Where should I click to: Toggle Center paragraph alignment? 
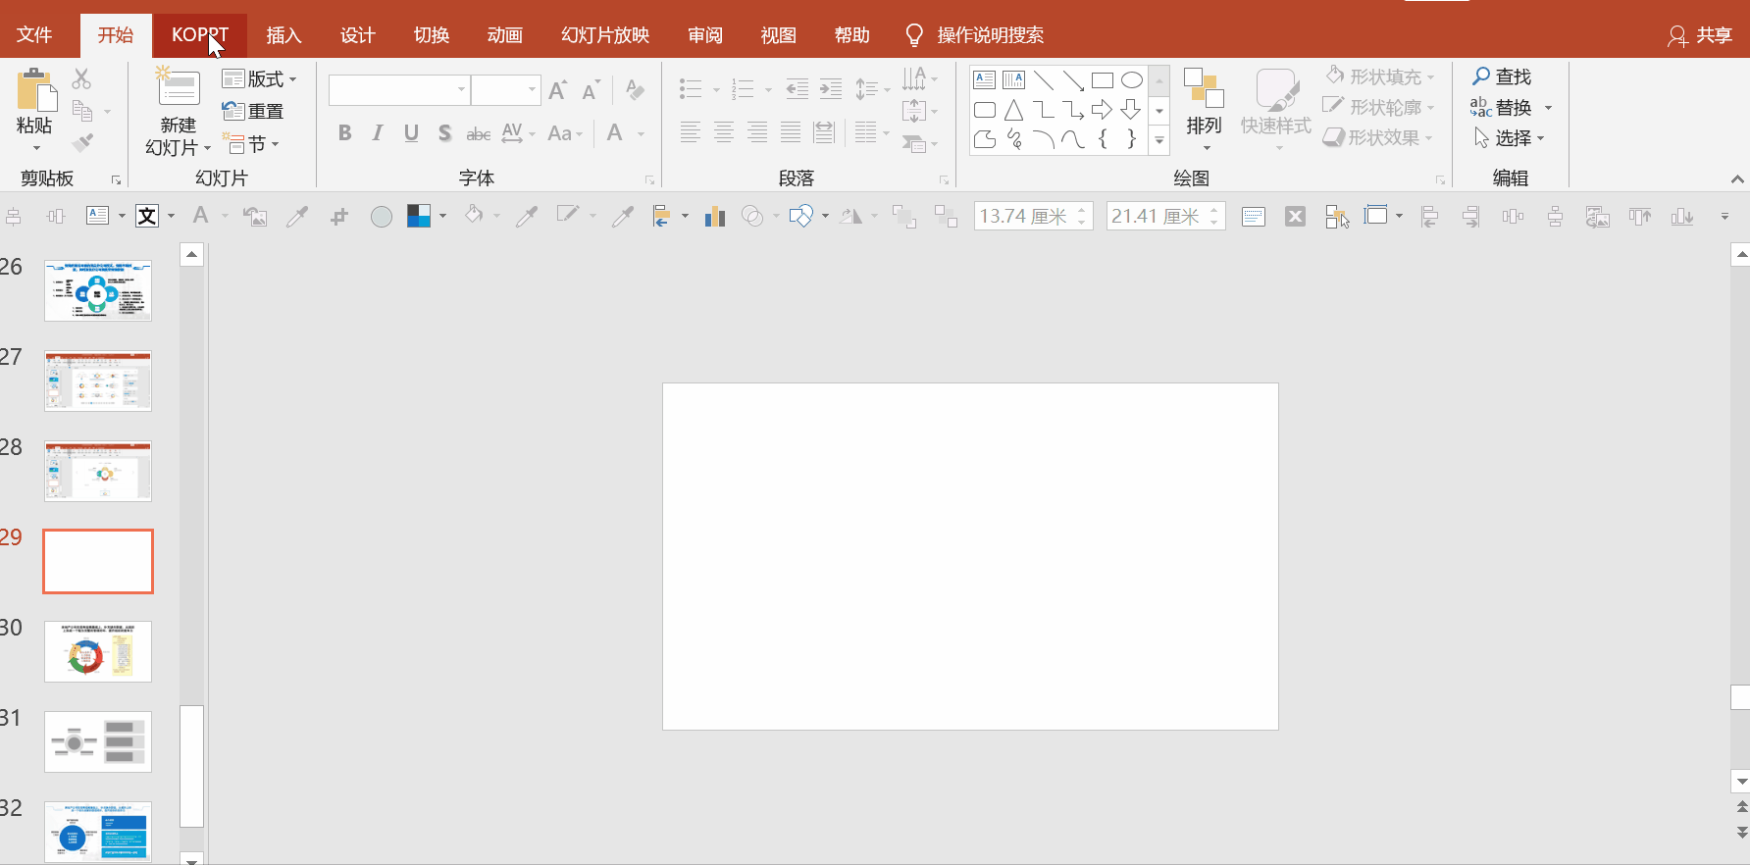coord(724,132)
